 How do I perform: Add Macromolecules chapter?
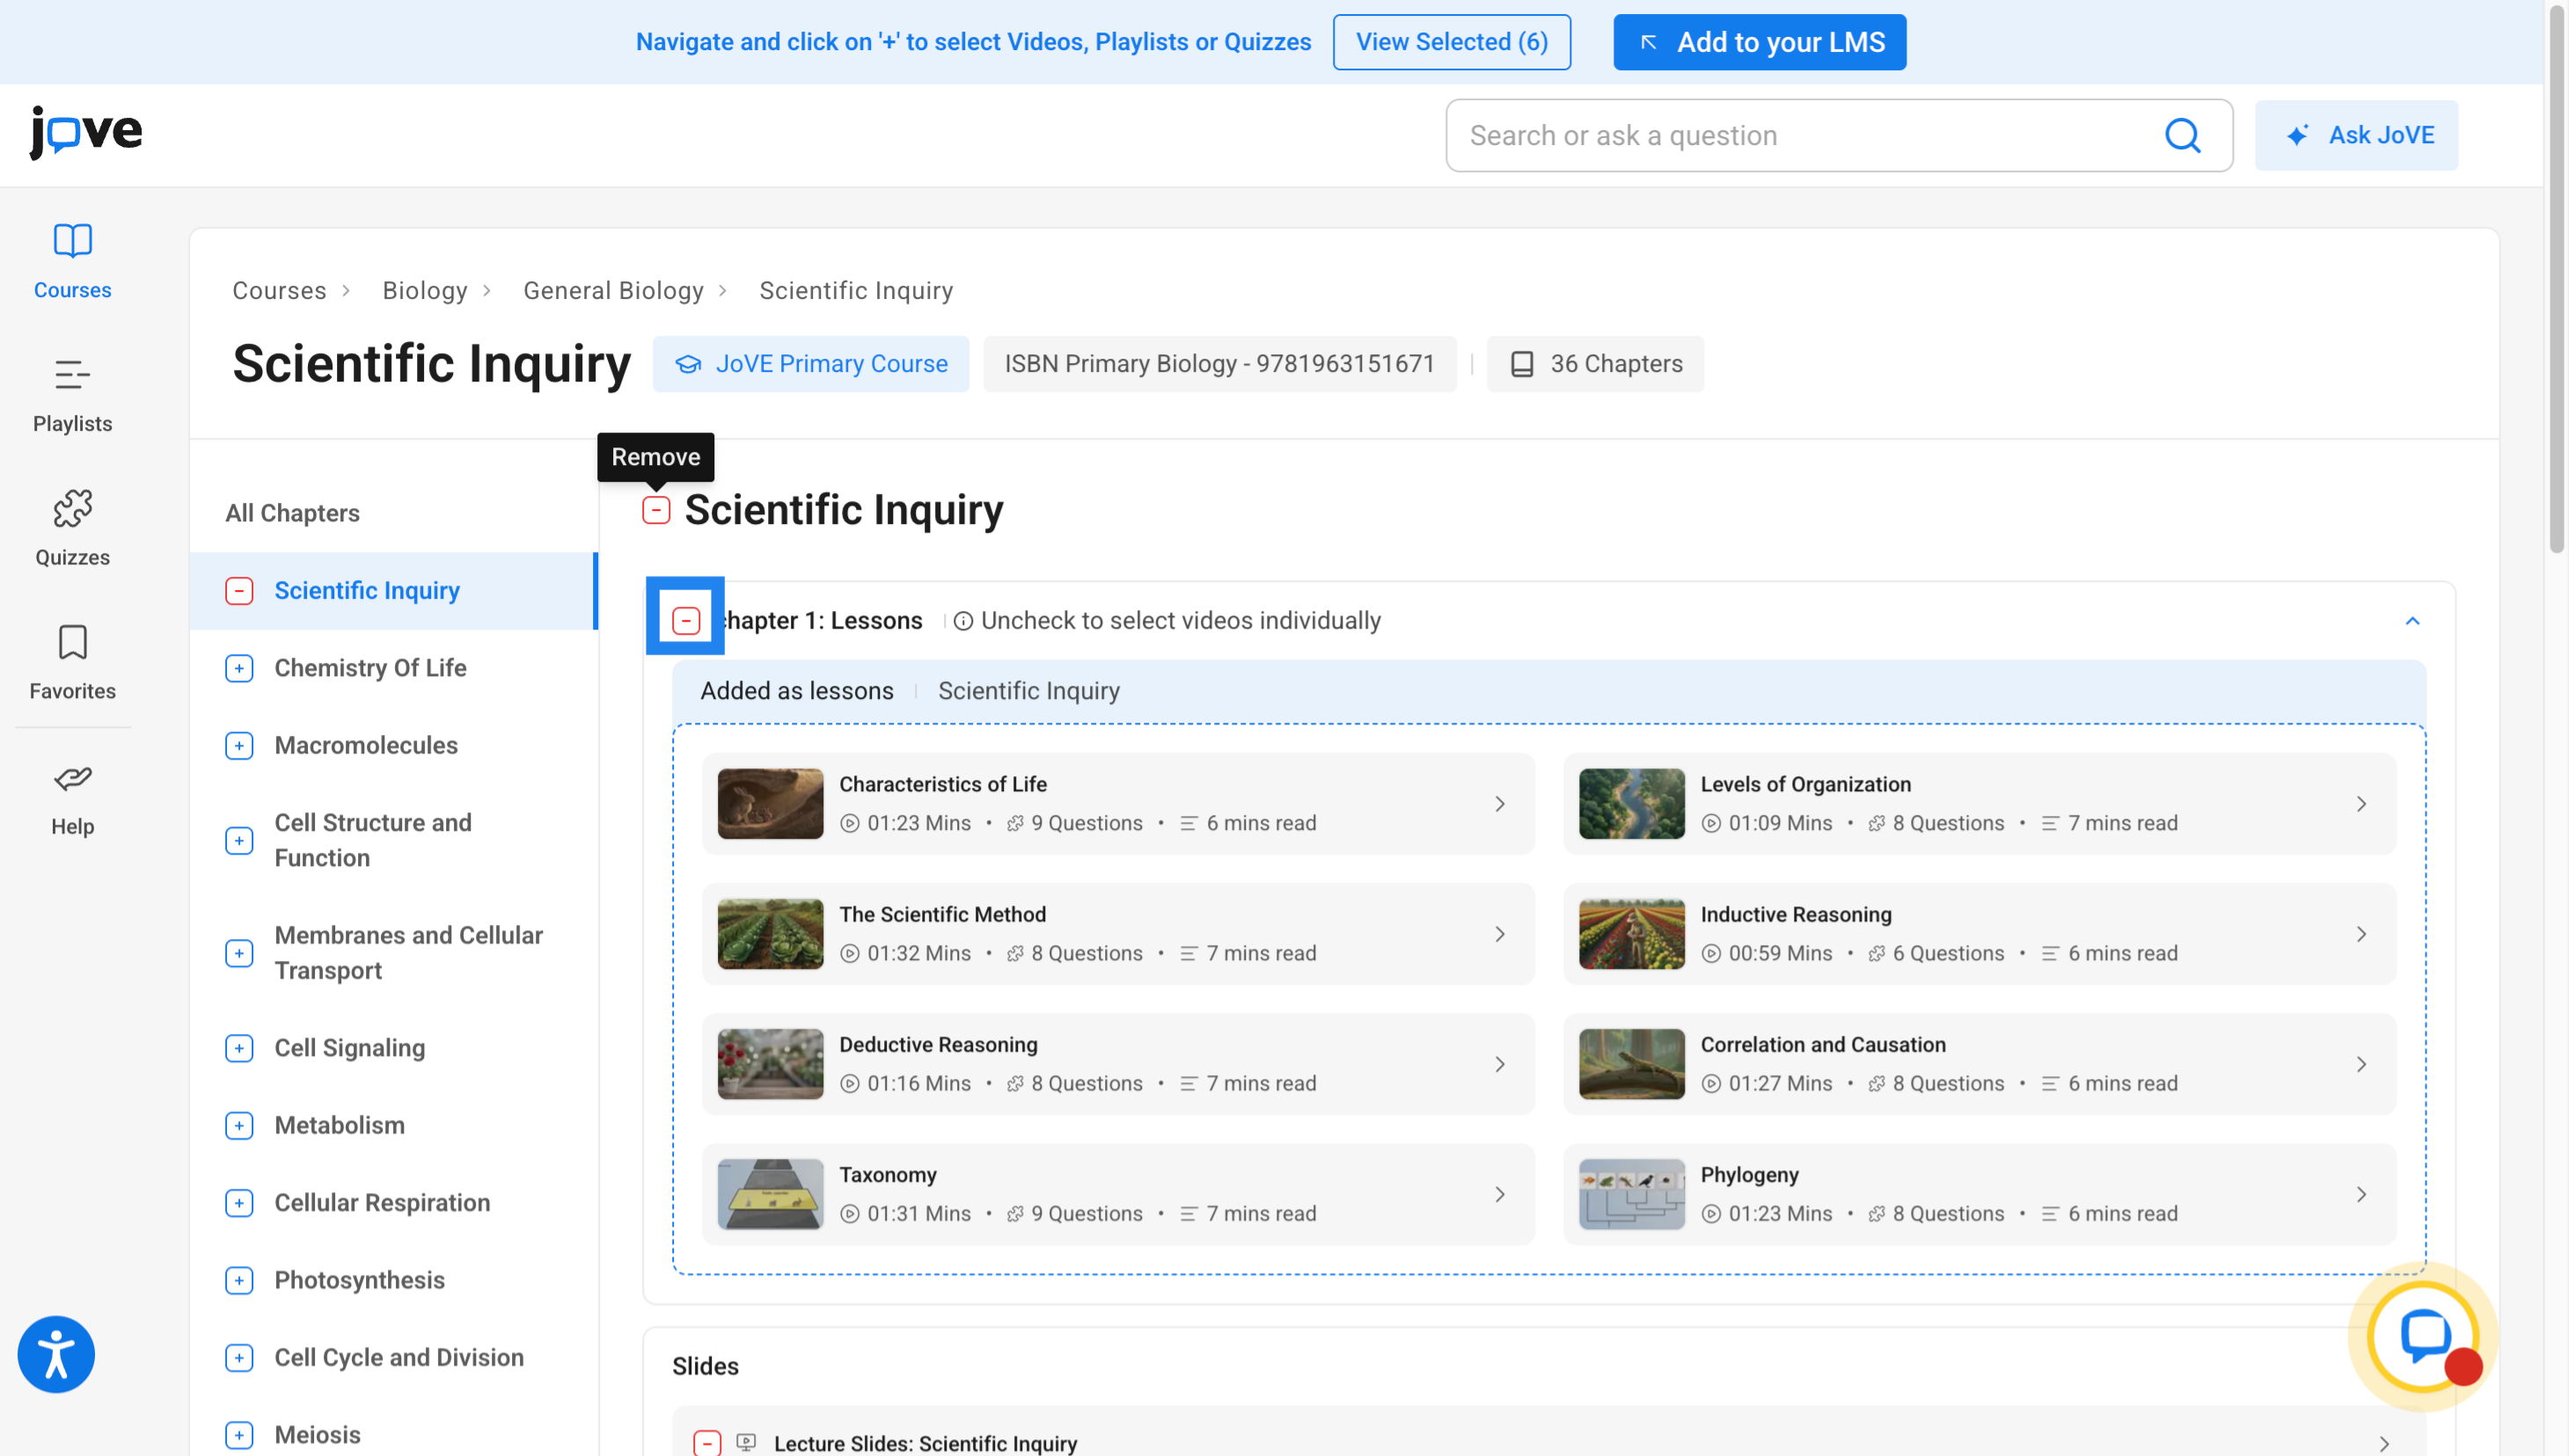point(239,746)
